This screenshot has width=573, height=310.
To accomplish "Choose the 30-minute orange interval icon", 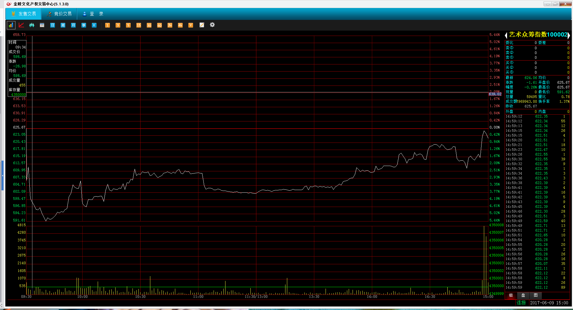I will click(x=149, y=25).
